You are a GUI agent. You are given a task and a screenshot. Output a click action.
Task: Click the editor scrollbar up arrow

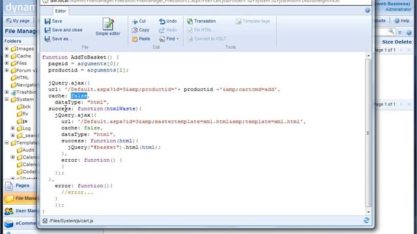[x=368, y=56]
